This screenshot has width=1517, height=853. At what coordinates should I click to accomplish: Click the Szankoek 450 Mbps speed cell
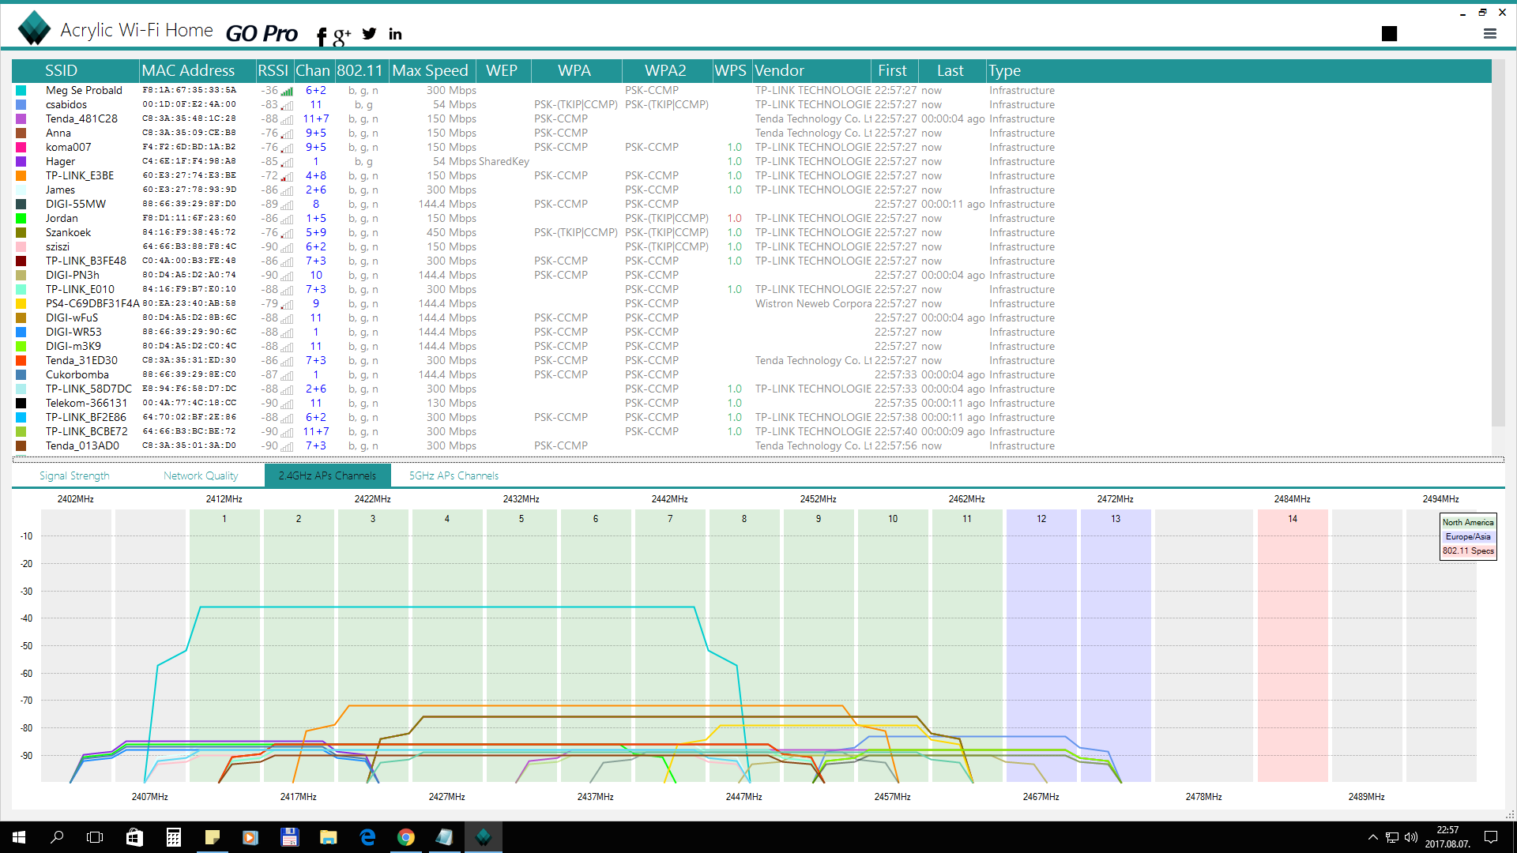click(451, 233)
